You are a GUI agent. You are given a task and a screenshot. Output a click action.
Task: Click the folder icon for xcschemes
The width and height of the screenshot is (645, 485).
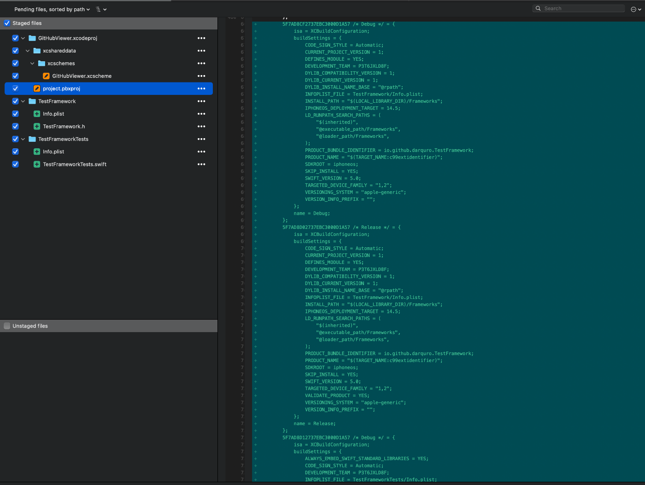[41, 63]
